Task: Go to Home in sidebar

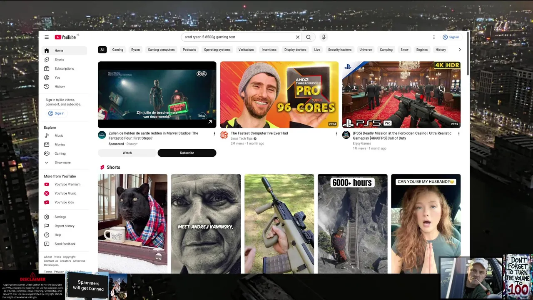Action: click(64, 50)
